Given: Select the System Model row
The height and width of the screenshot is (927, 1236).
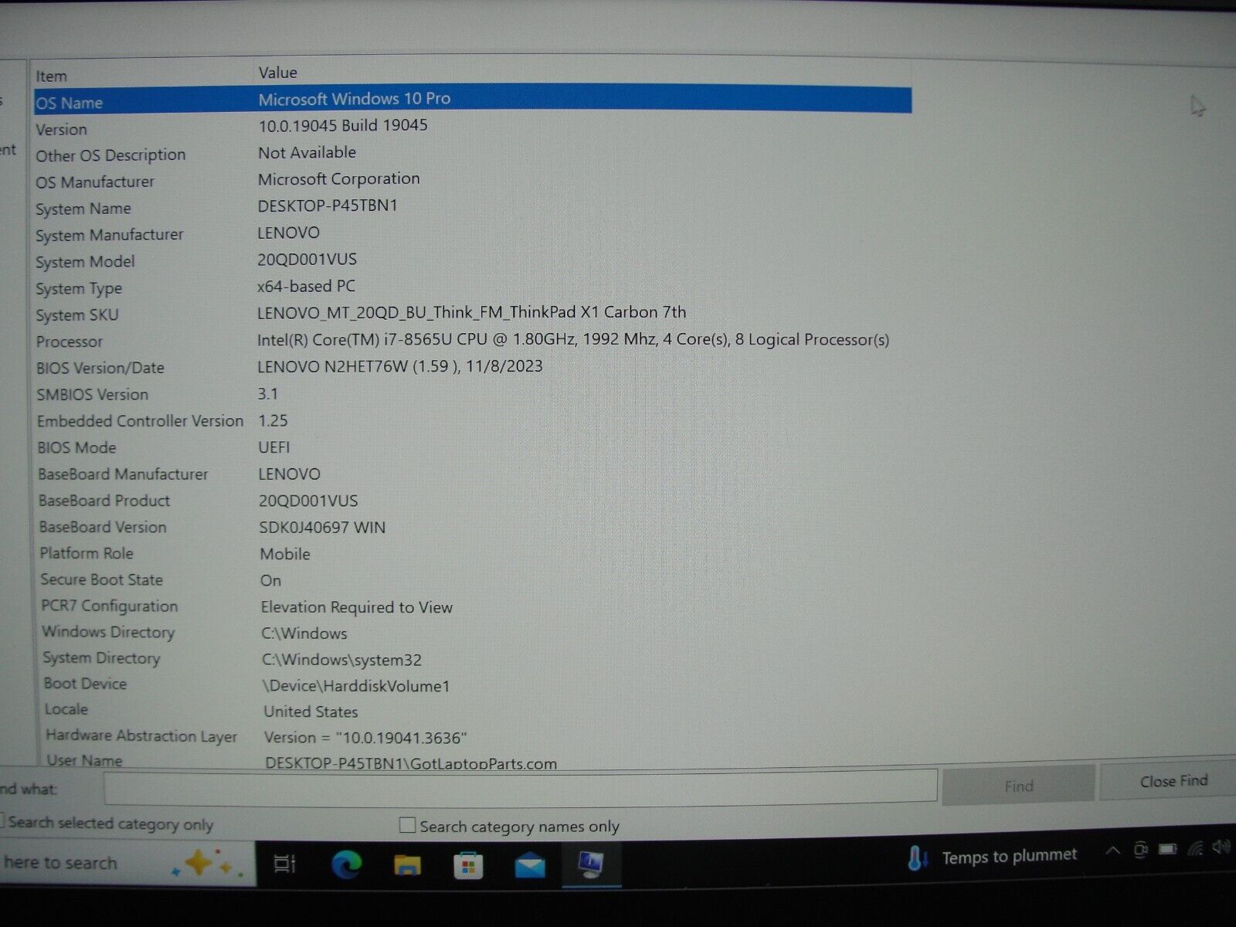Looking at the screenshot, I should coord(86,262).
